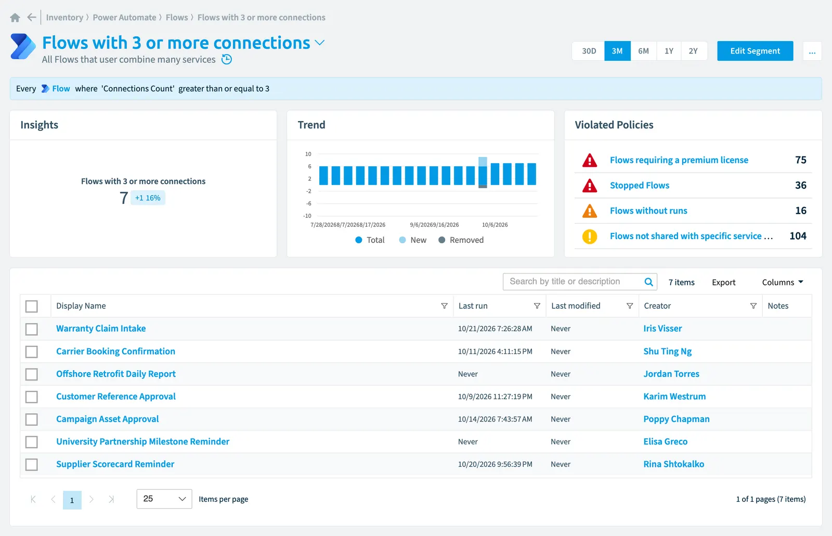Check the Offshore Retrofit Daily Report row
The image size is (832, 536).
[32, 374]
